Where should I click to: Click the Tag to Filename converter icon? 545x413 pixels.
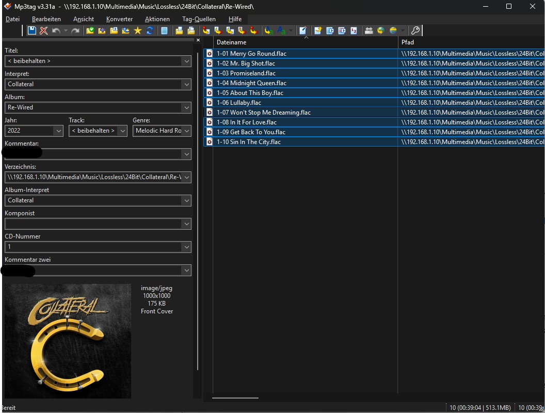pyautogui.click(x=206, y=30)
